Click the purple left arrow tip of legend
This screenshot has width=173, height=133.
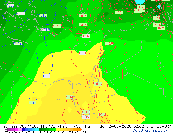pos(6,129)
